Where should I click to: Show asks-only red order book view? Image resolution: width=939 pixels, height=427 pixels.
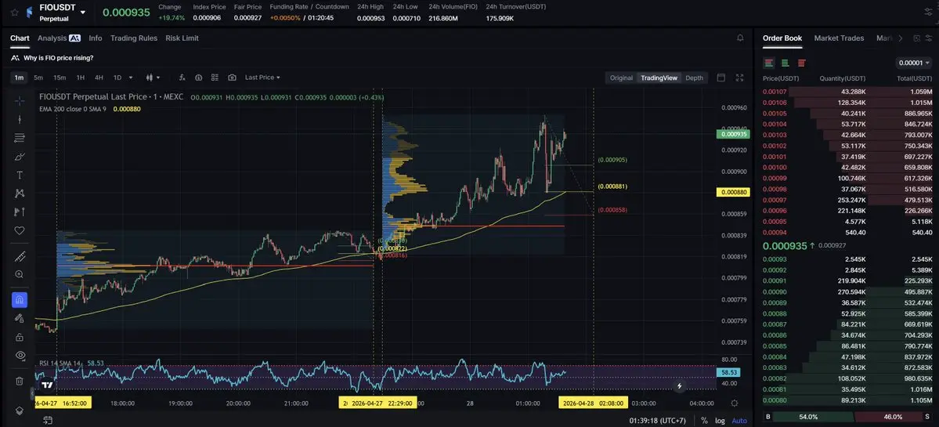[801, 63]
